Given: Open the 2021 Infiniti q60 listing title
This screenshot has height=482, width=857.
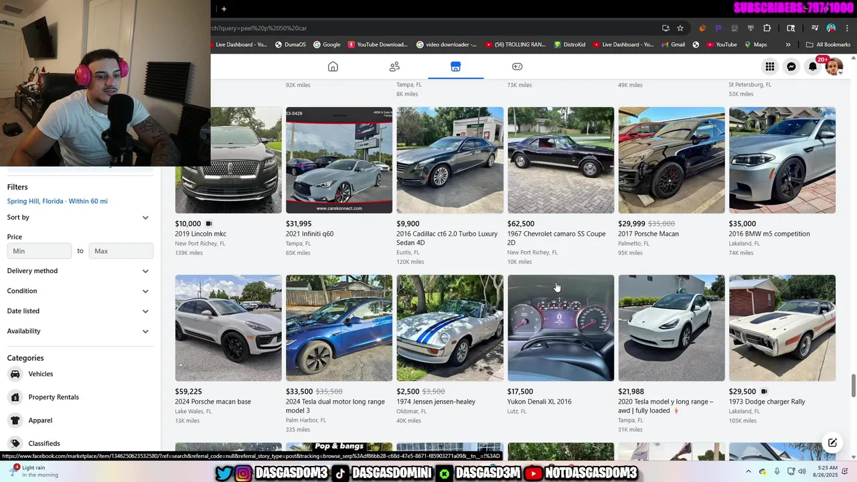Looking at the screenshot, I should click(309, 234).
